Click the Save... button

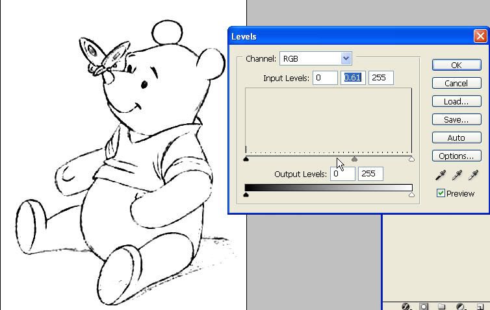[x=457, y=119]
